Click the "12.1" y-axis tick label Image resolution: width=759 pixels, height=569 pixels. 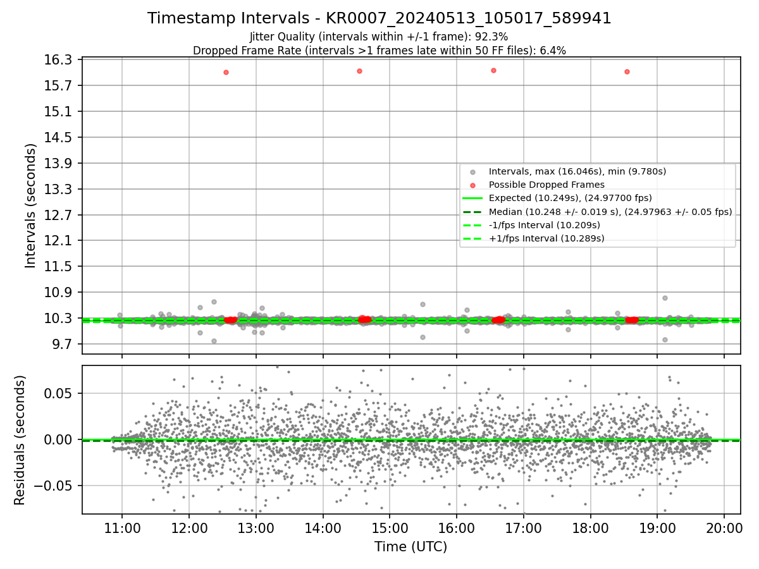coord(59,241)
